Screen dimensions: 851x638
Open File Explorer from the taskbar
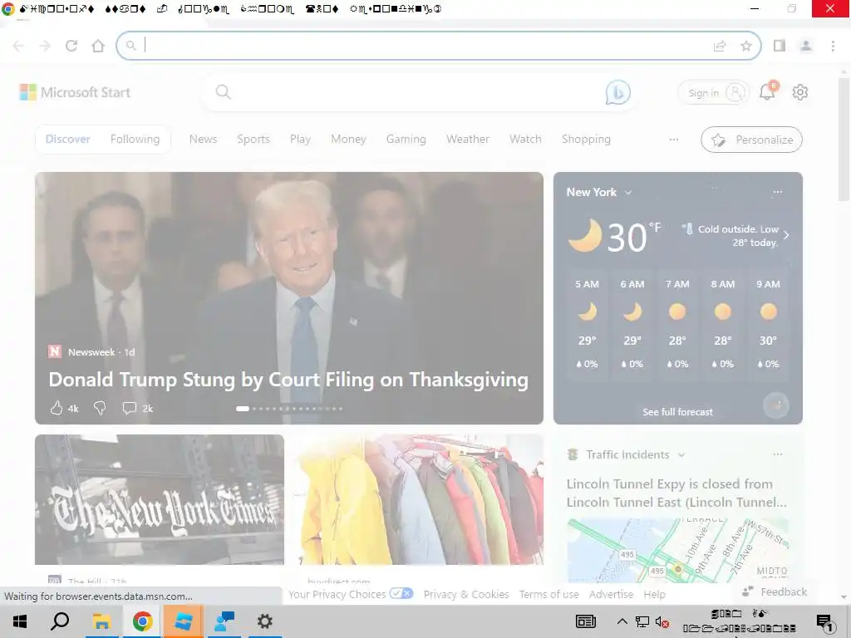(x=101, y=621)
